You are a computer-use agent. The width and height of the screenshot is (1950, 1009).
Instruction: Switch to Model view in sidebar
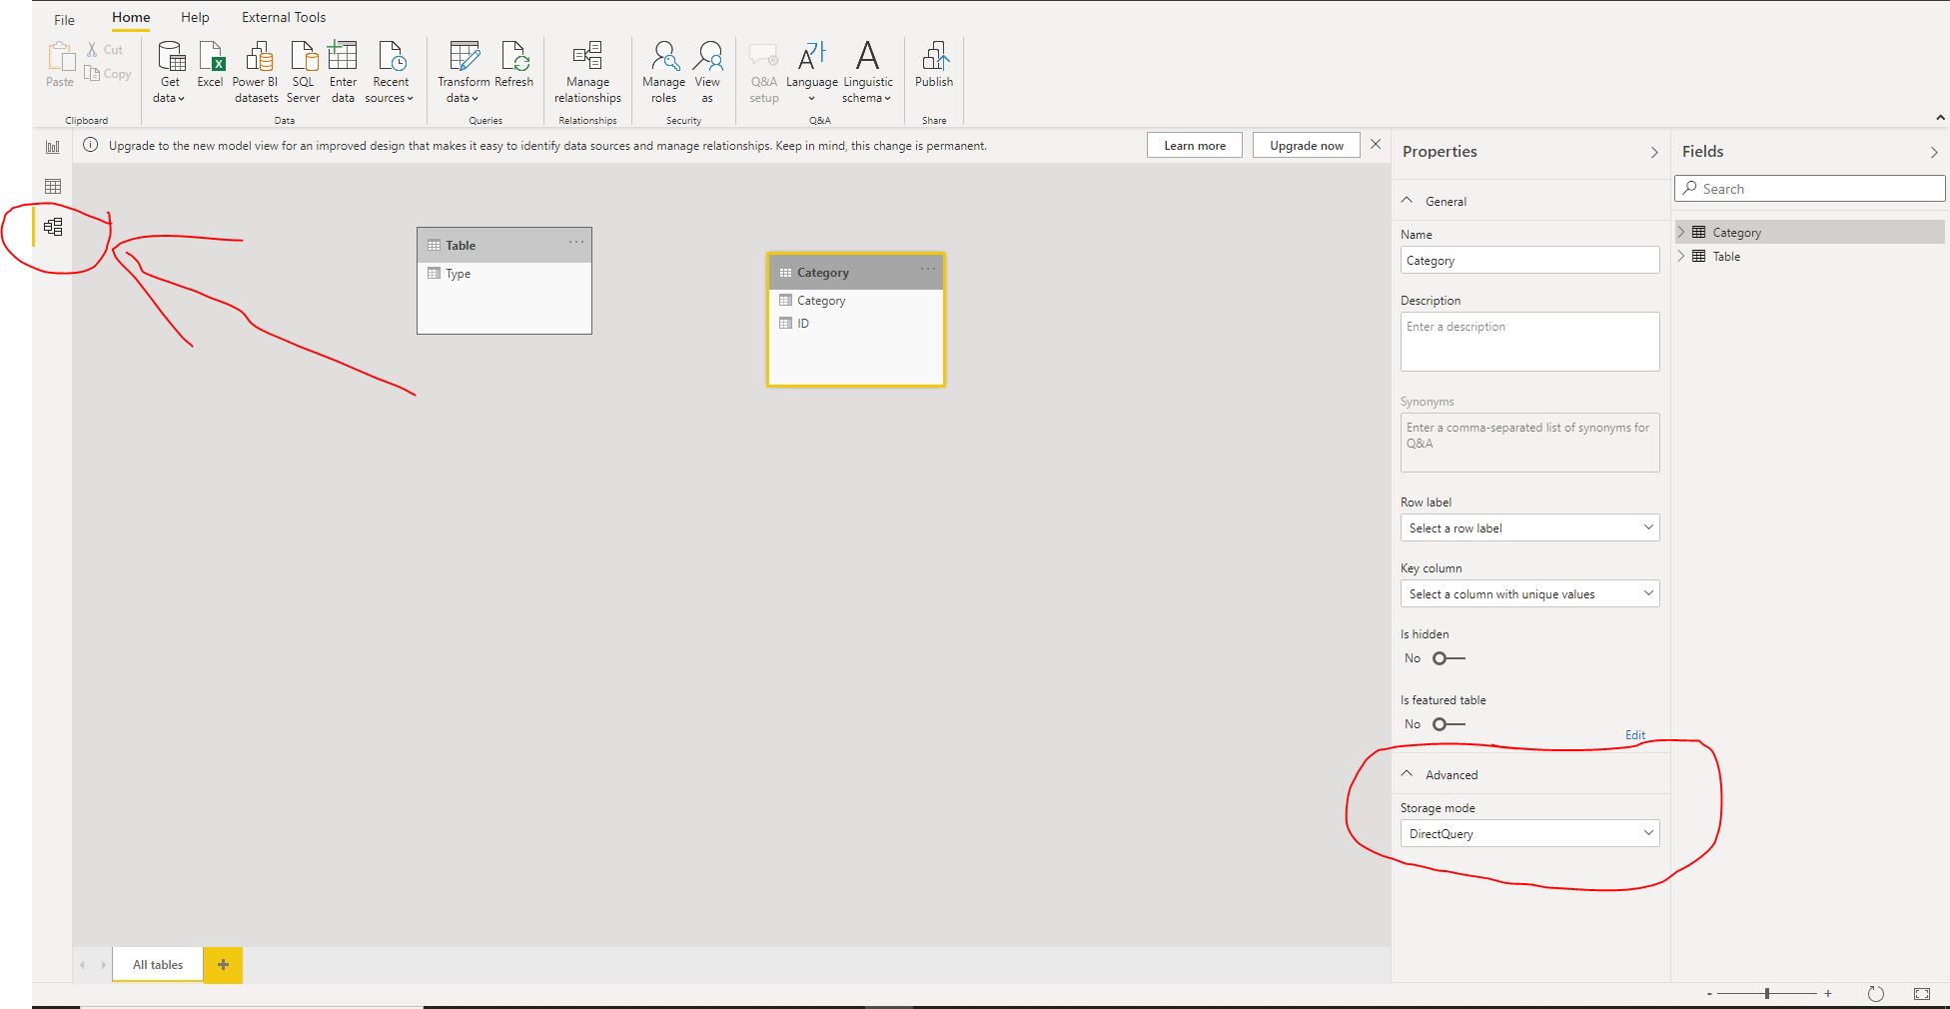click(x=53, y=227)
